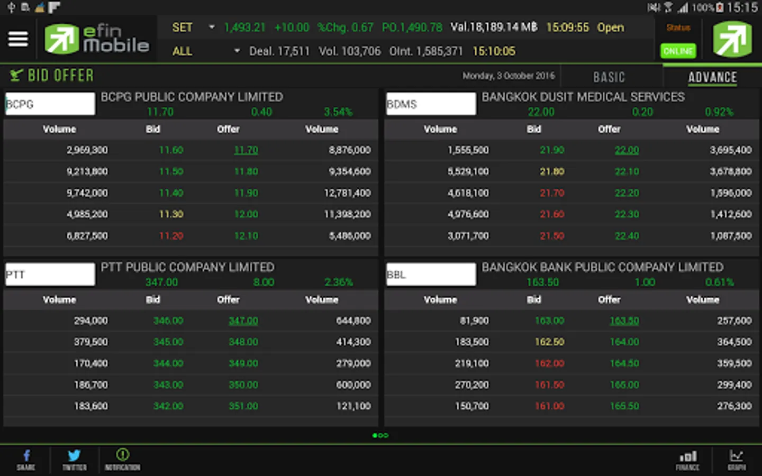The image size is (762, 476).
Task: Tap the Bid column header in BCPG table
Action: coord(153,129)
